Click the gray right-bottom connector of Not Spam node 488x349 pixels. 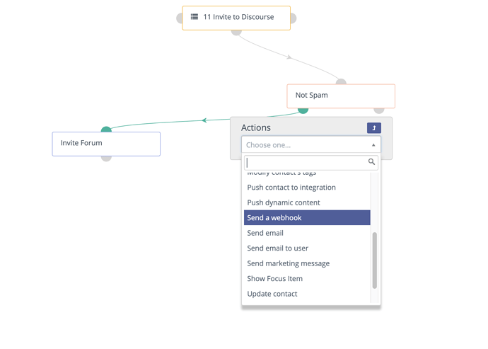379,110
